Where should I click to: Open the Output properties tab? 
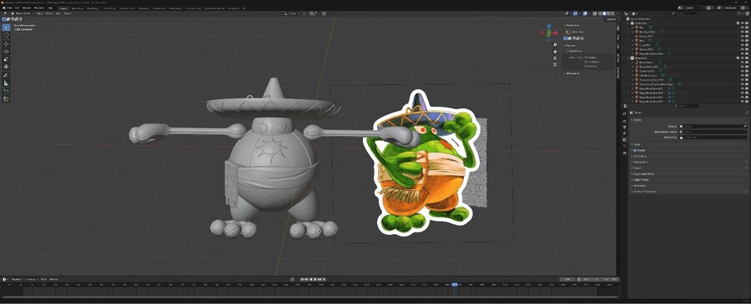[625, 127]
